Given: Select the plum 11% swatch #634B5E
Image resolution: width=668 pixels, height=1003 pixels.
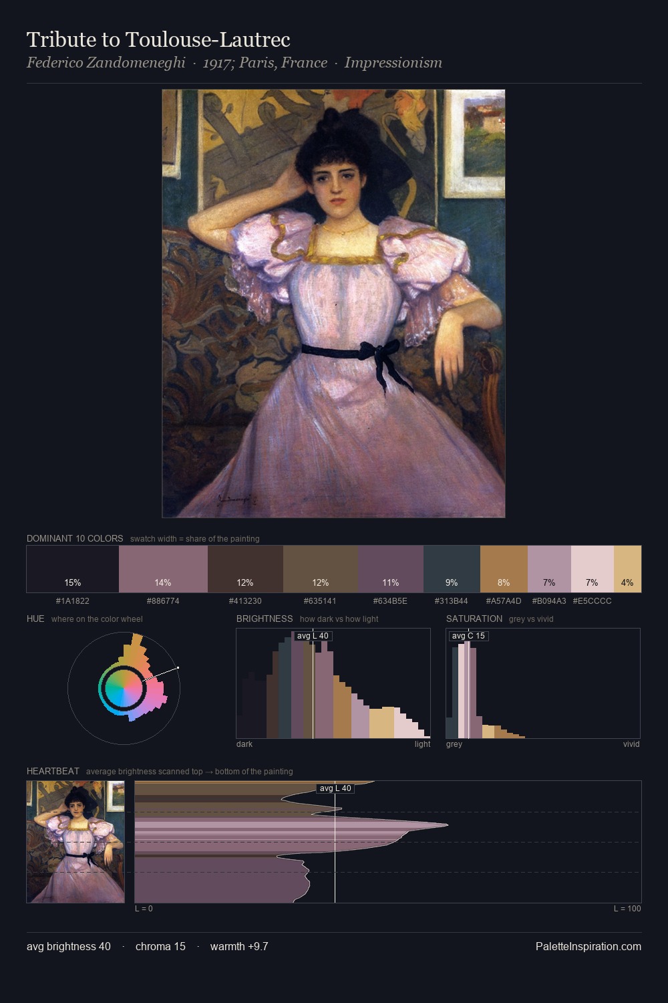Looking at the screenshot, I should 390,569.
